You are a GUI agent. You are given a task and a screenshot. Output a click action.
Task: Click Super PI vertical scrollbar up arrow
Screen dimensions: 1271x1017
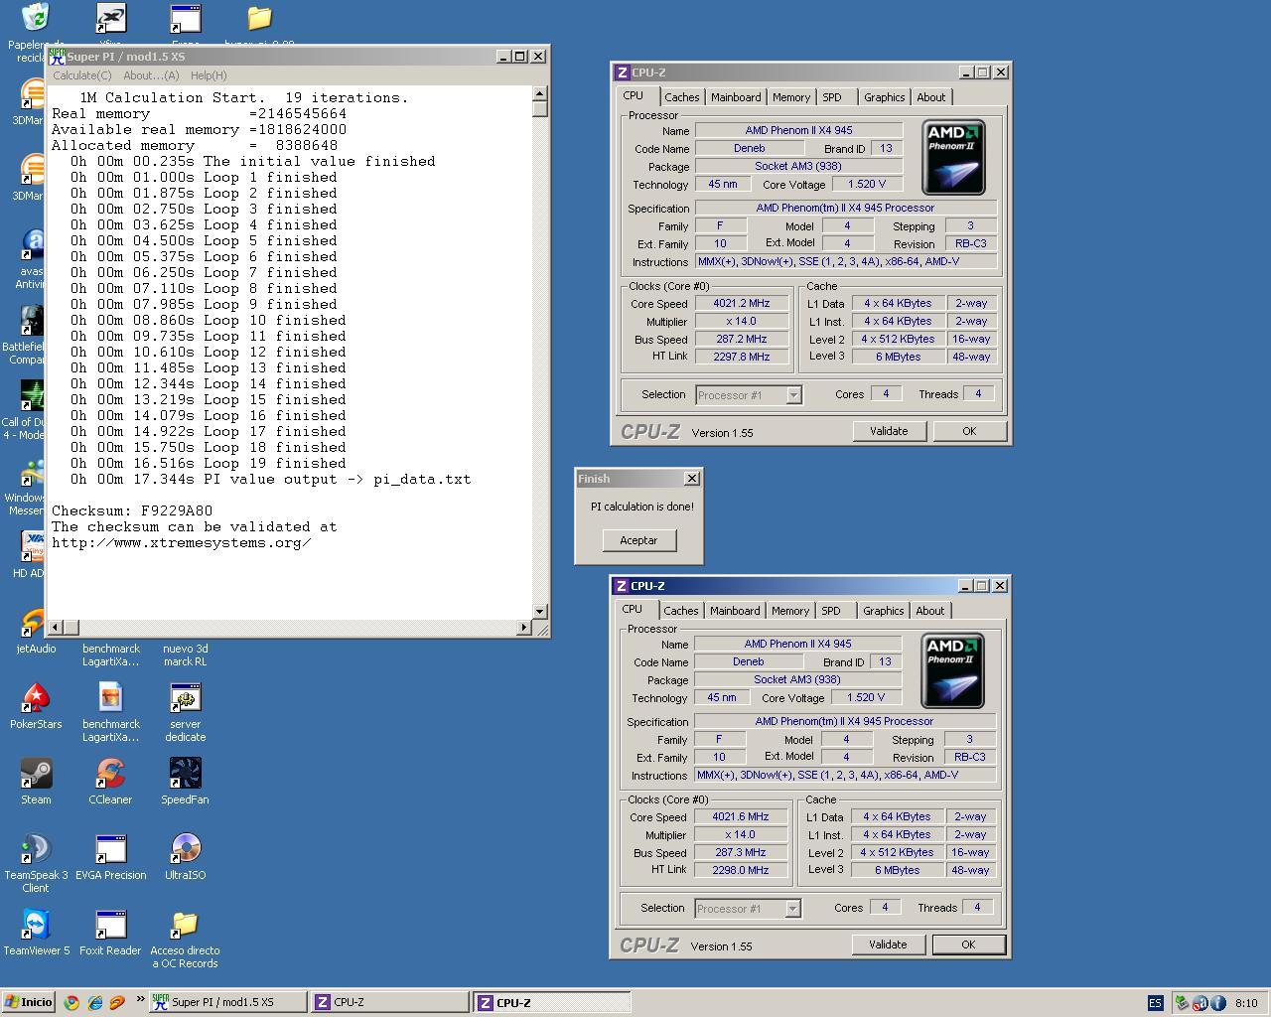[540, 93]
